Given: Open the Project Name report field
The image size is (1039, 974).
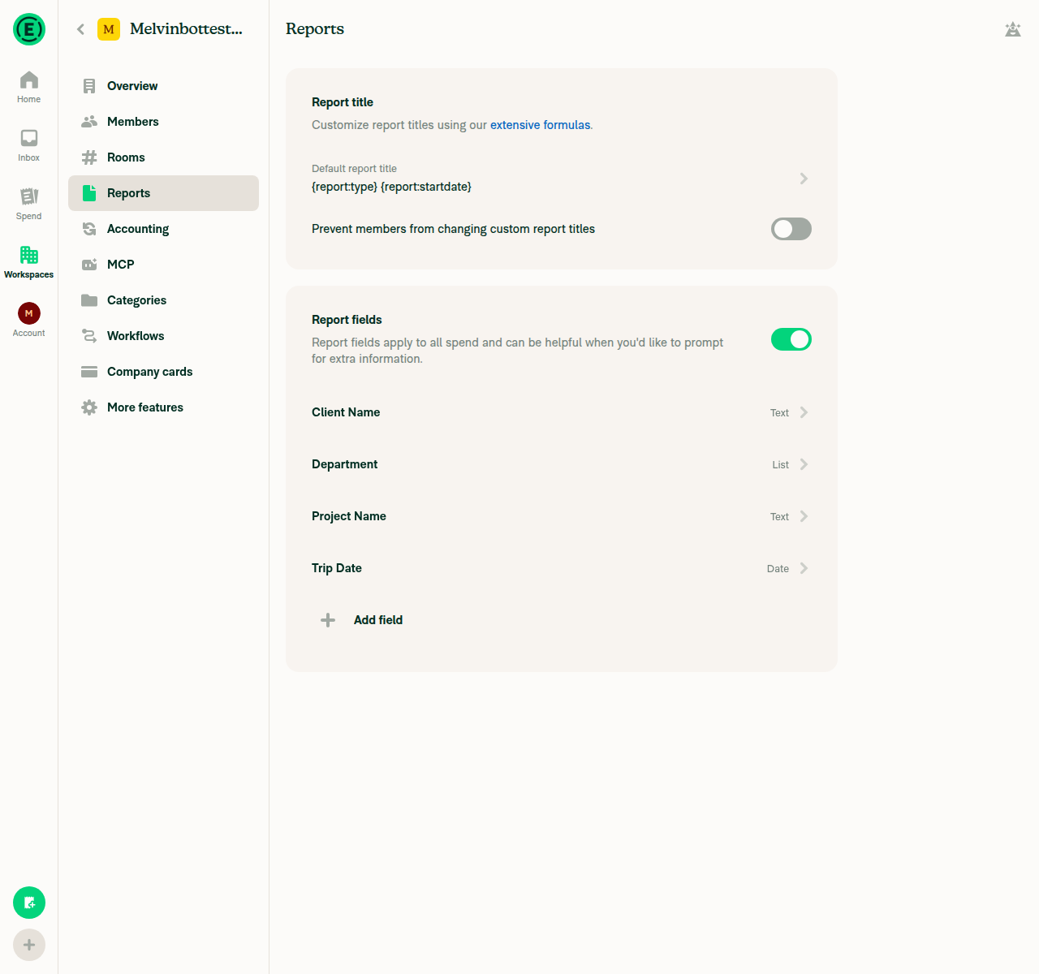Looking at the screenshot, I should [x=561, y=516].
